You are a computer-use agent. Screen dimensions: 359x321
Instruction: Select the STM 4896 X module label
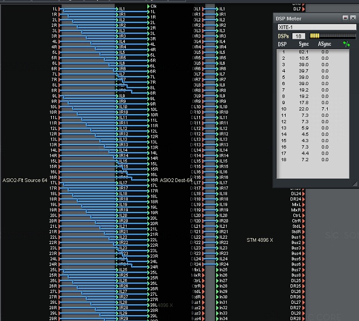[x=260, y=240]
